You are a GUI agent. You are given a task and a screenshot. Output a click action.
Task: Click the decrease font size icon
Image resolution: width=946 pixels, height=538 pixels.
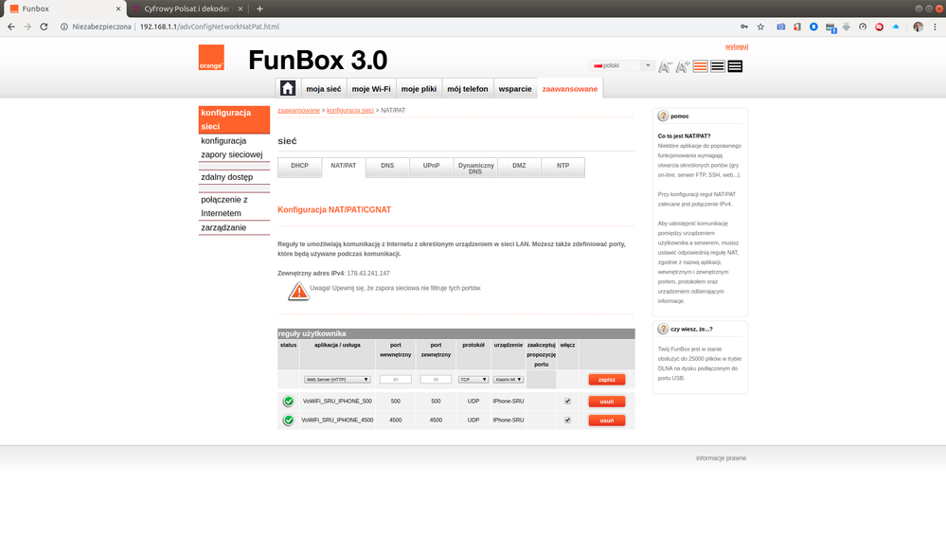point(665,66)
